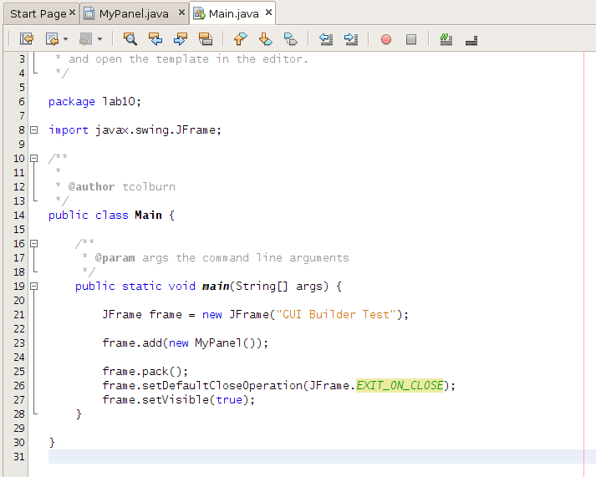Click "new" keyword on line 21
This screenshot has width=596, height=477.
point(211,314)
